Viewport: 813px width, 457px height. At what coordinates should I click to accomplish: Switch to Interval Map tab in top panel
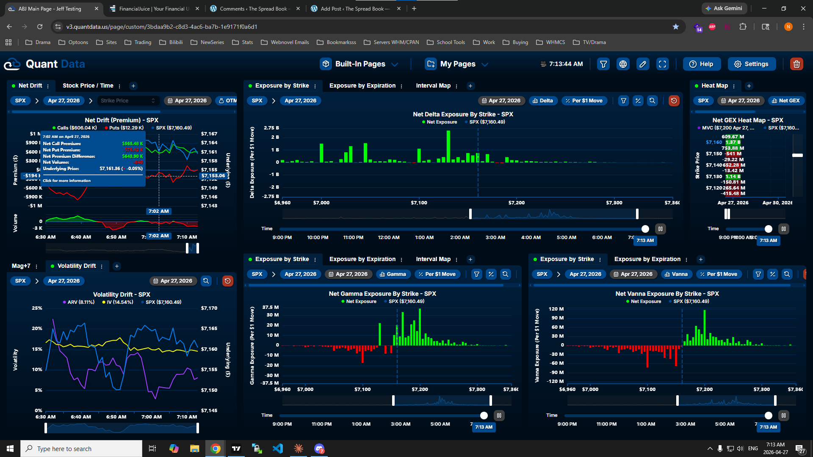click(x=433, y=85)
